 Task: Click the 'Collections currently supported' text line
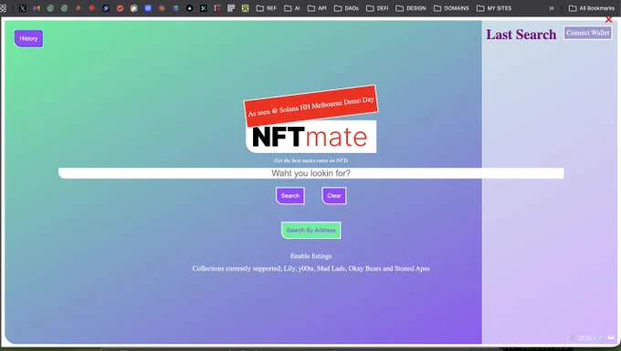point(310,268)
